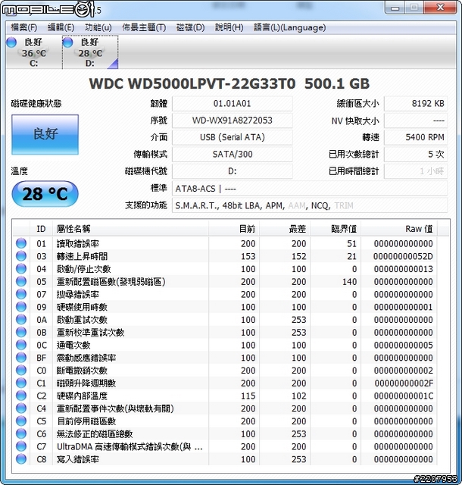Click raw value 00000000052D
The height and width of the screenshot is (485, 462).
[403, 256]
